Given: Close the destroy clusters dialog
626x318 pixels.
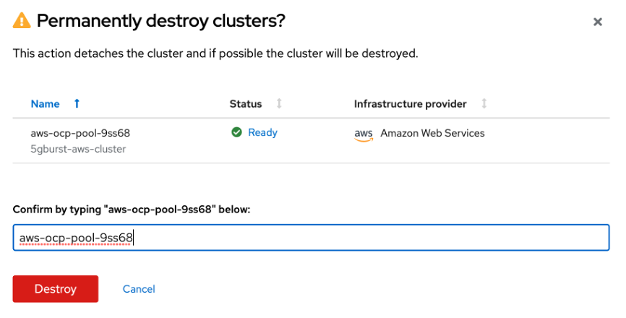Looking at the screenshot, I should pyautogui.click(x=598, y=22).
